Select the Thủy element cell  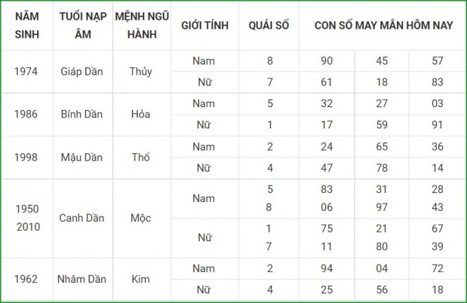tap(141, 71)
